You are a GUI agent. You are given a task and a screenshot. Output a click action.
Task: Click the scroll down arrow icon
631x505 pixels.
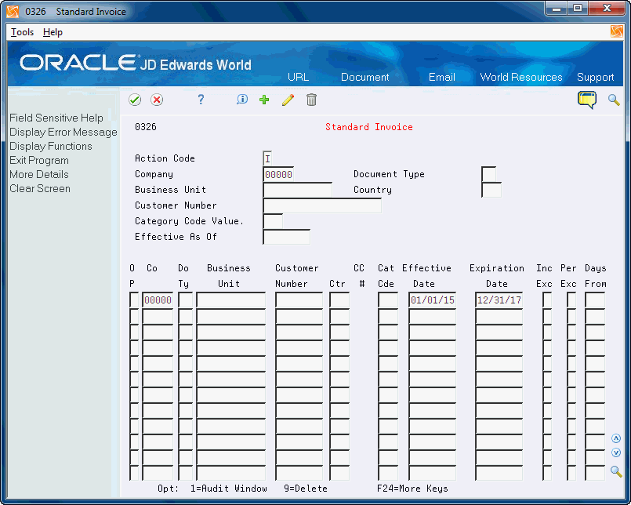[x=616, y=452]
